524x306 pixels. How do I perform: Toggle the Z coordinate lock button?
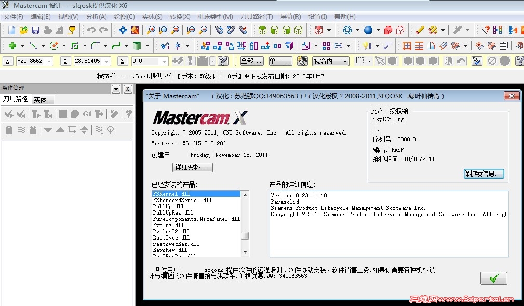tap(123, 61)
